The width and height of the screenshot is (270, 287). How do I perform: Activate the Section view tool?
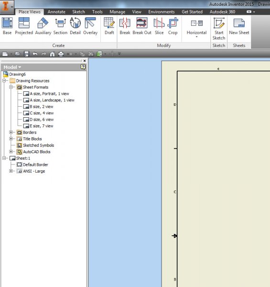pyautogui.click(x=60, y=26)
